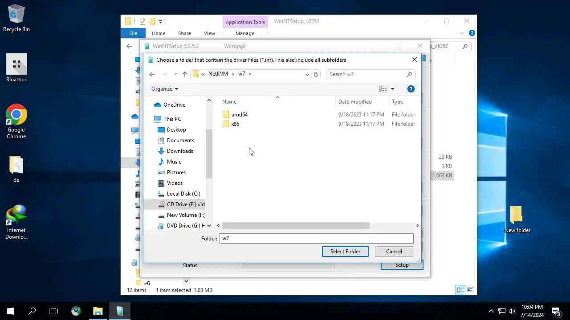Image resolution: width=570 pixels, height=320 pixels.
Task: Open Task View on the taskbar
Action: (x=53, y=311)
